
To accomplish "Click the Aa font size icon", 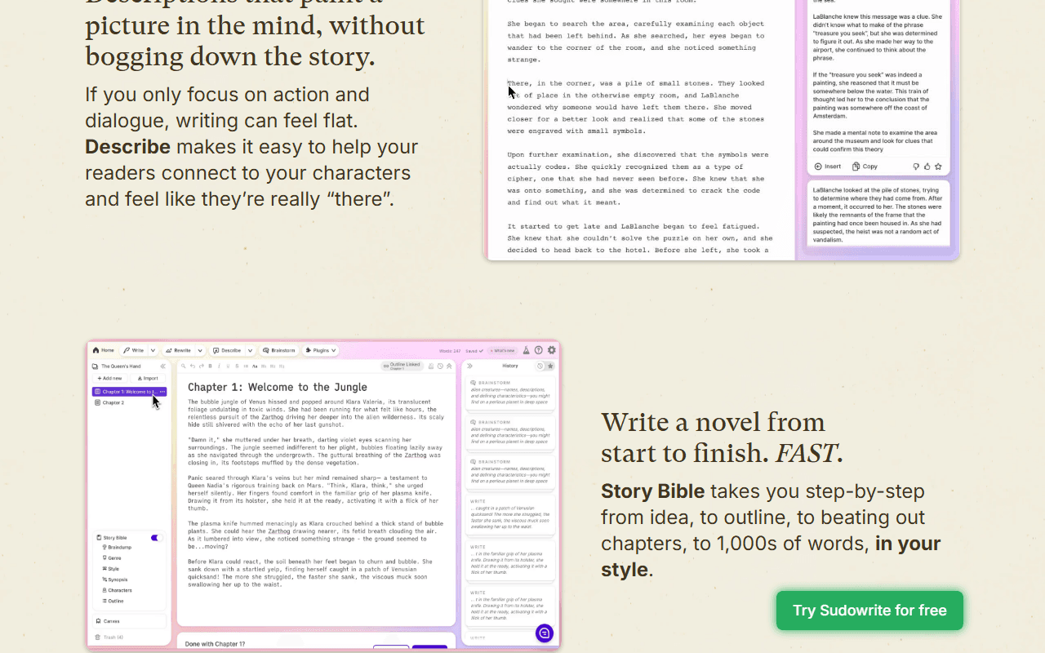I will [255, 366].
